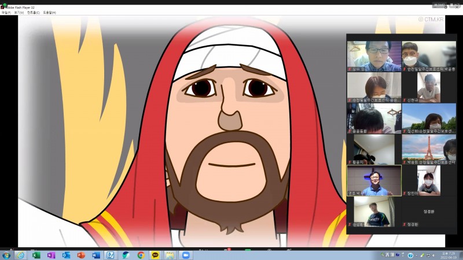The width and height of the screenshot is (463, 260).
Task: Open Word from the taskbar
Action: click(96, 255)
